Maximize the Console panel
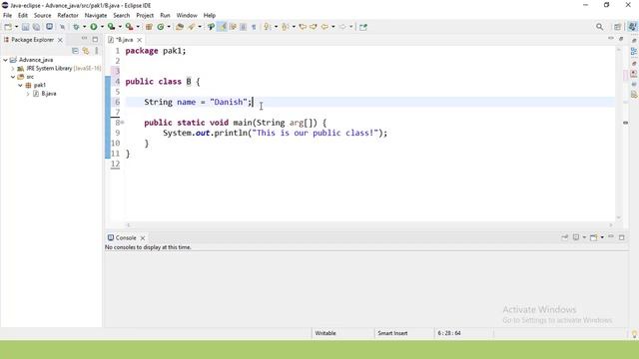639x359 pixels. (621, 237)
